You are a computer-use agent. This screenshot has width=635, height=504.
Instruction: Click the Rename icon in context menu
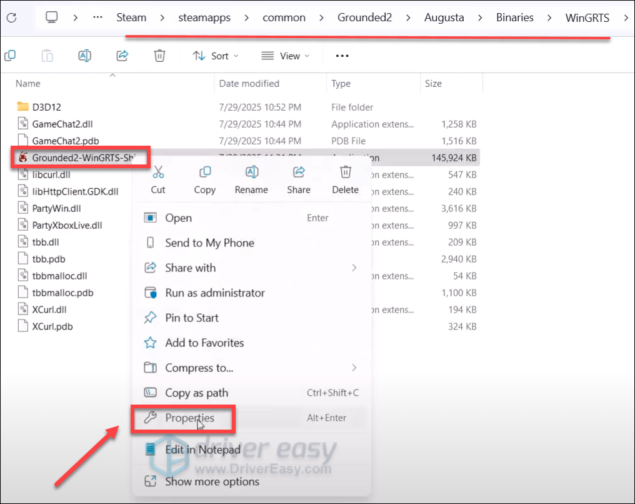(x=251, y=172)
